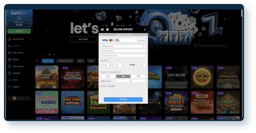
Task: Switch to the Featured Games tab
Action: pyautogui.click(x=65, y=61)
